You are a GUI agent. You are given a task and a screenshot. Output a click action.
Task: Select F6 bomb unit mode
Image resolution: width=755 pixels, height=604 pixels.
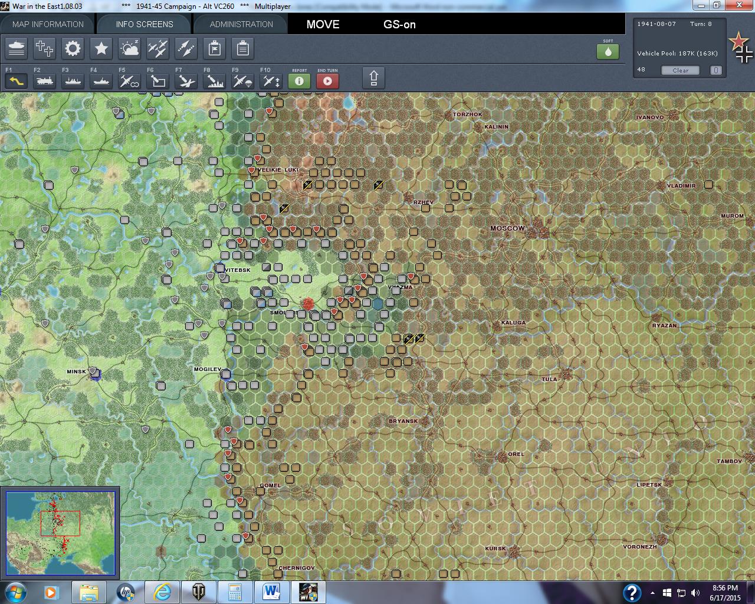[x=157, y=81]
